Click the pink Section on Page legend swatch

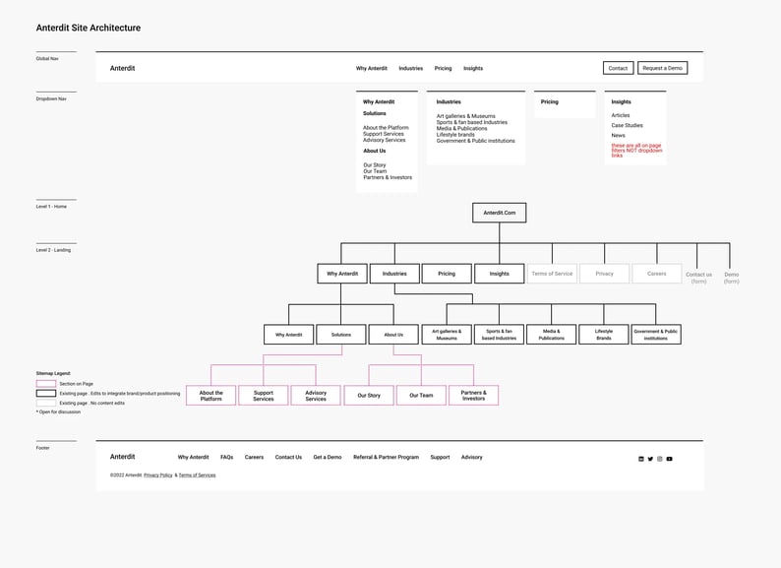(46, 384)
